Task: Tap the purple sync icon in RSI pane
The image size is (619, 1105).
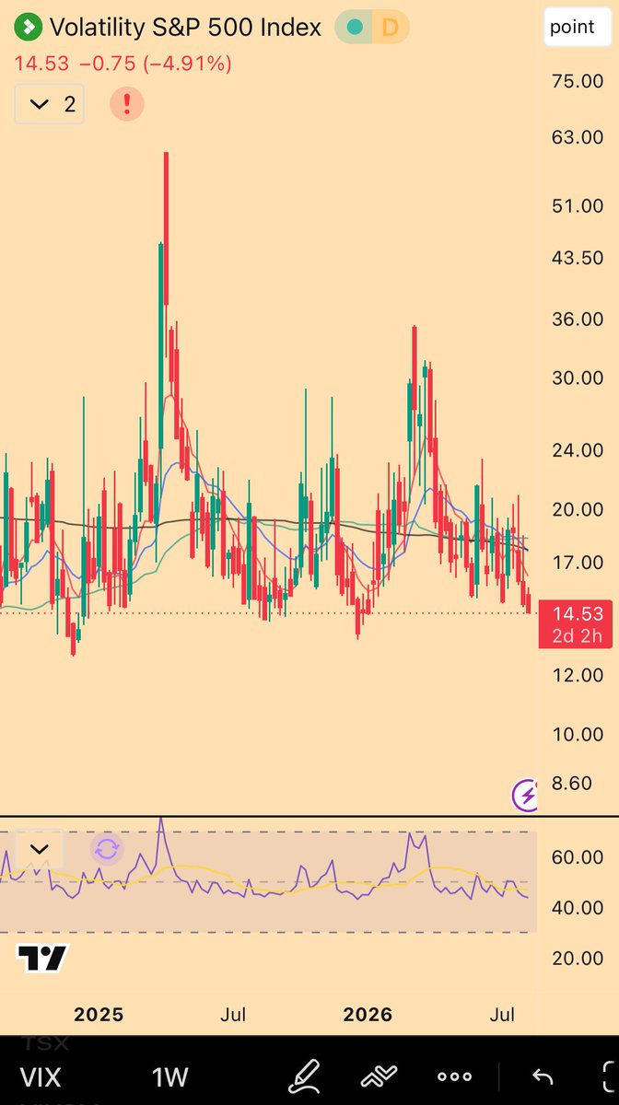Action: pyautogui.click(x=107, y=848)
